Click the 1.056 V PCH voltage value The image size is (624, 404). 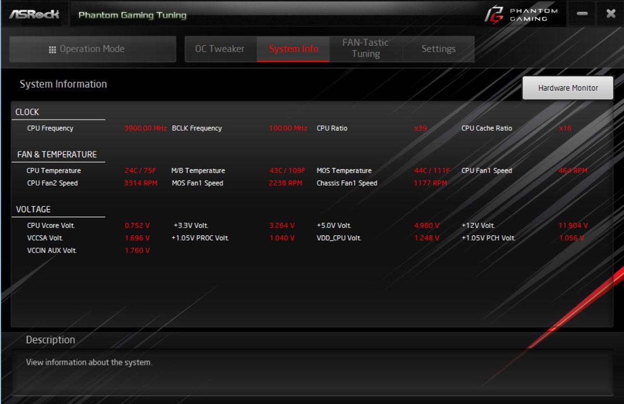point(571,238)
